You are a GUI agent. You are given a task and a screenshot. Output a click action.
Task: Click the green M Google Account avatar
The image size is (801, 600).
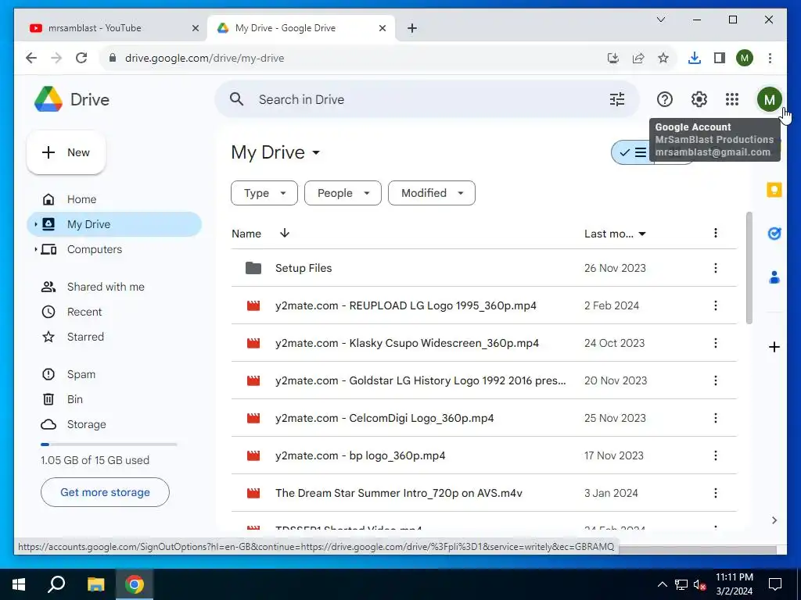pos(770,99)
